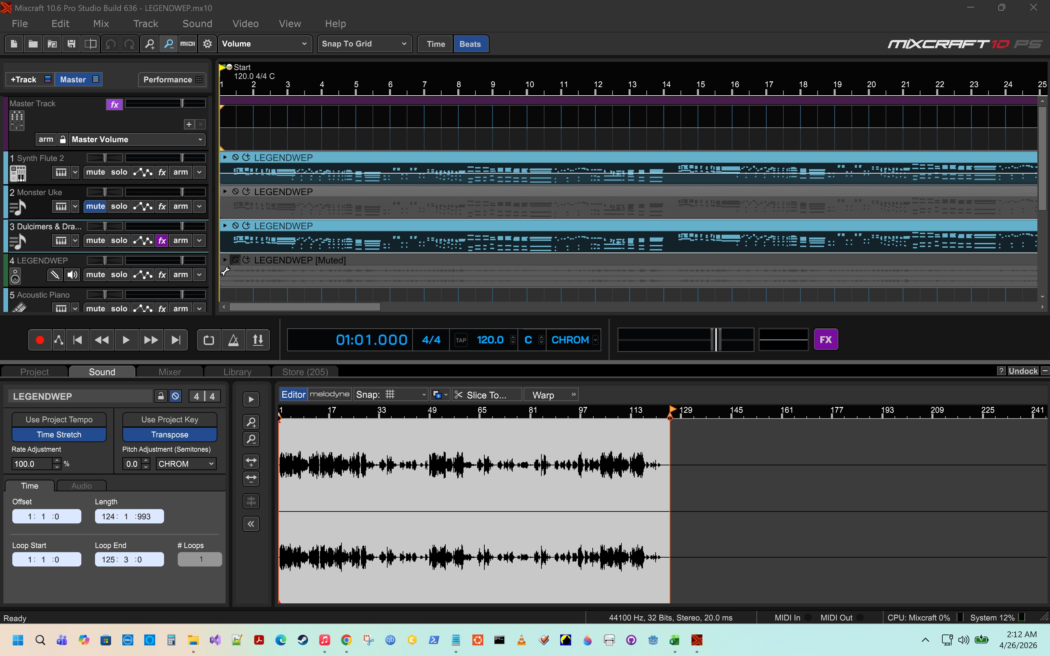The height and width of the screenshot is (656, 1050).
Task: Click the Rewind to Start transport button
Action: 78,340
